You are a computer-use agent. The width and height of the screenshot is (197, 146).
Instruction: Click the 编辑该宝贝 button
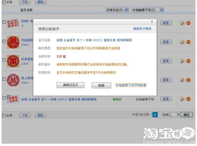coord(70,85)
